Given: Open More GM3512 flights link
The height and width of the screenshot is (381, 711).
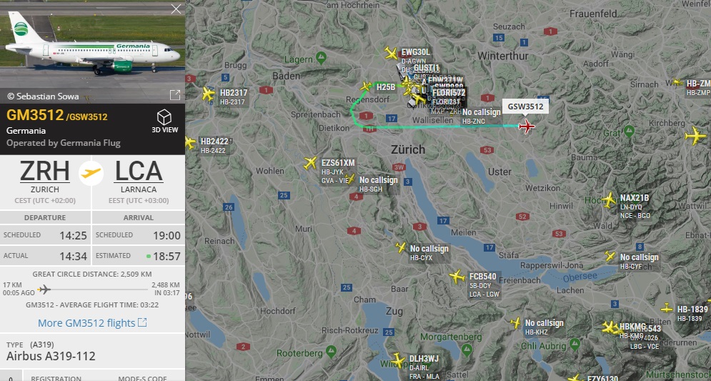Looking at the screenshot, I should tap(92, 323).
